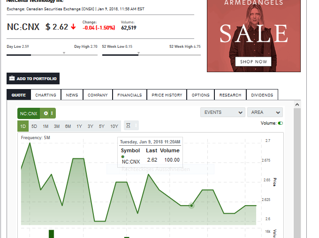Select the 1Y time range
Screen dimensions: 319x238
[79, 126]
